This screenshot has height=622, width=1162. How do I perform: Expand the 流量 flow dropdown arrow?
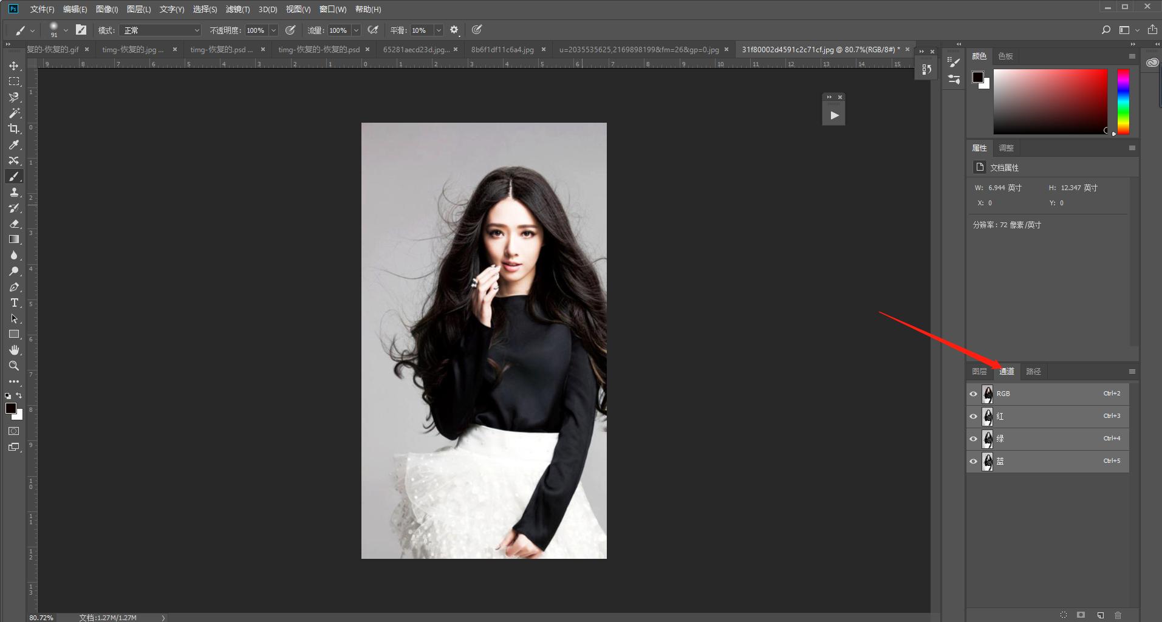tap(356, 30)
